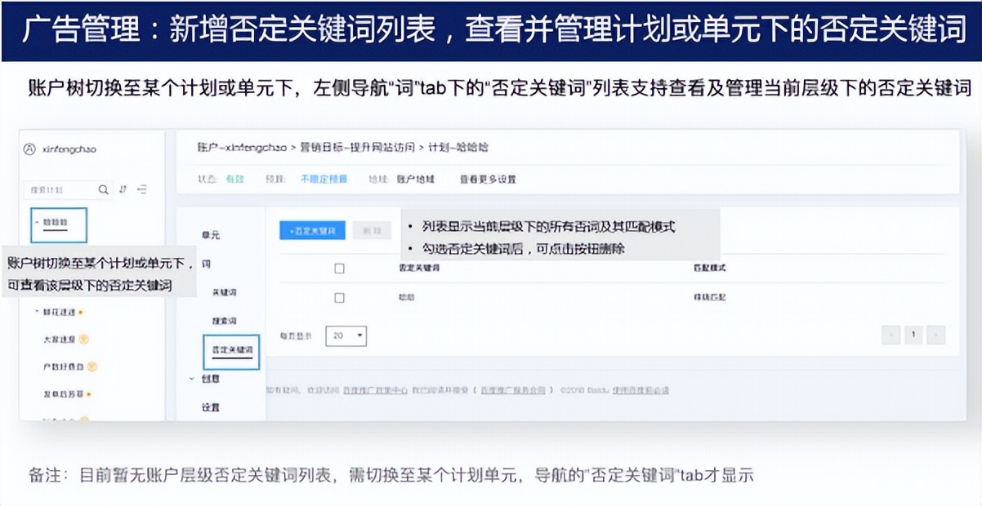Click the 精确匹配 match mode cell
The image size is (982, 506).
(709, 298)
